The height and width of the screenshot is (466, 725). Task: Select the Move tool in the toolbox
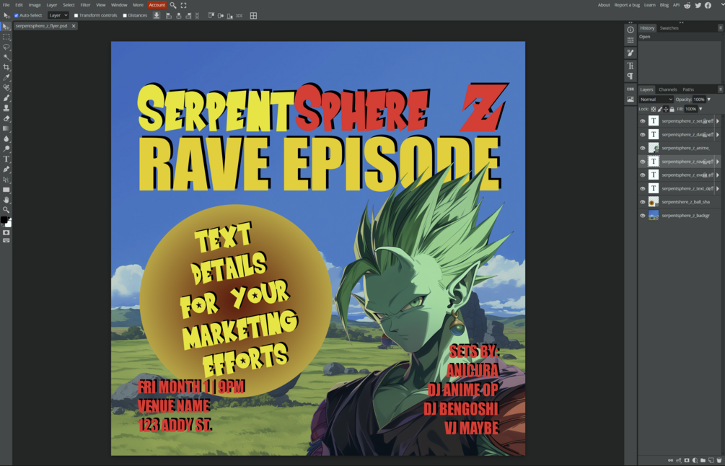click(x=6, y=27)
